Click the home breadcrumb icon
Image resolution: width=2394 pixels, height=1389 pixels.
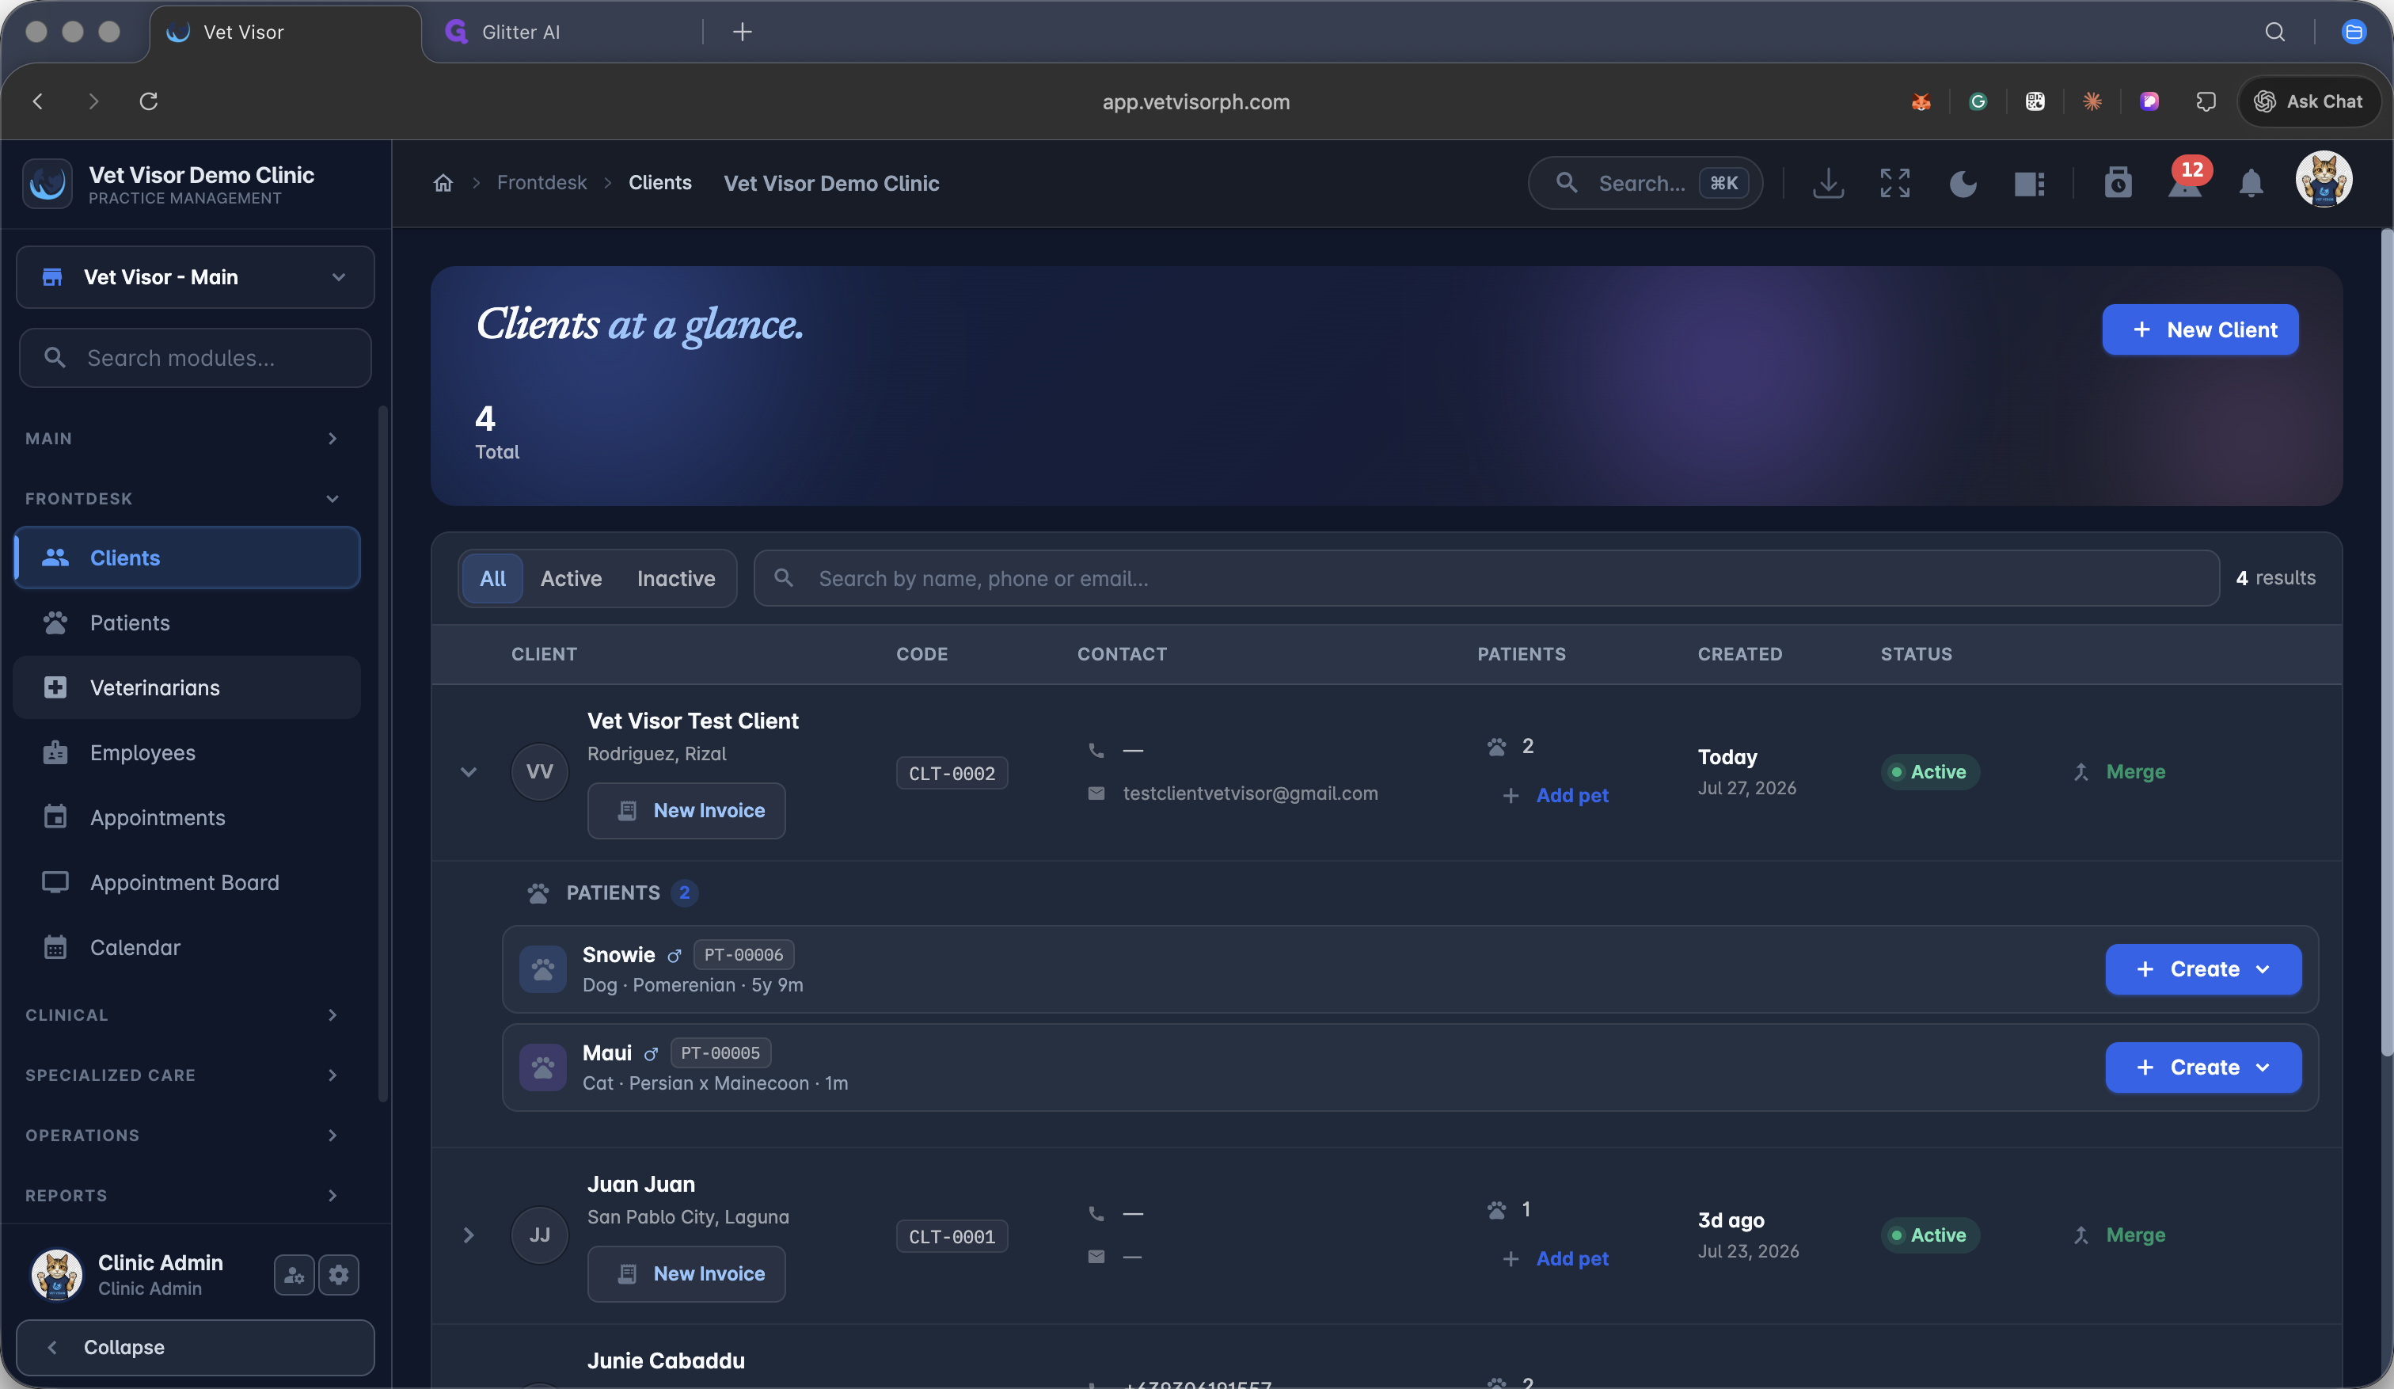tap(443, 184)
